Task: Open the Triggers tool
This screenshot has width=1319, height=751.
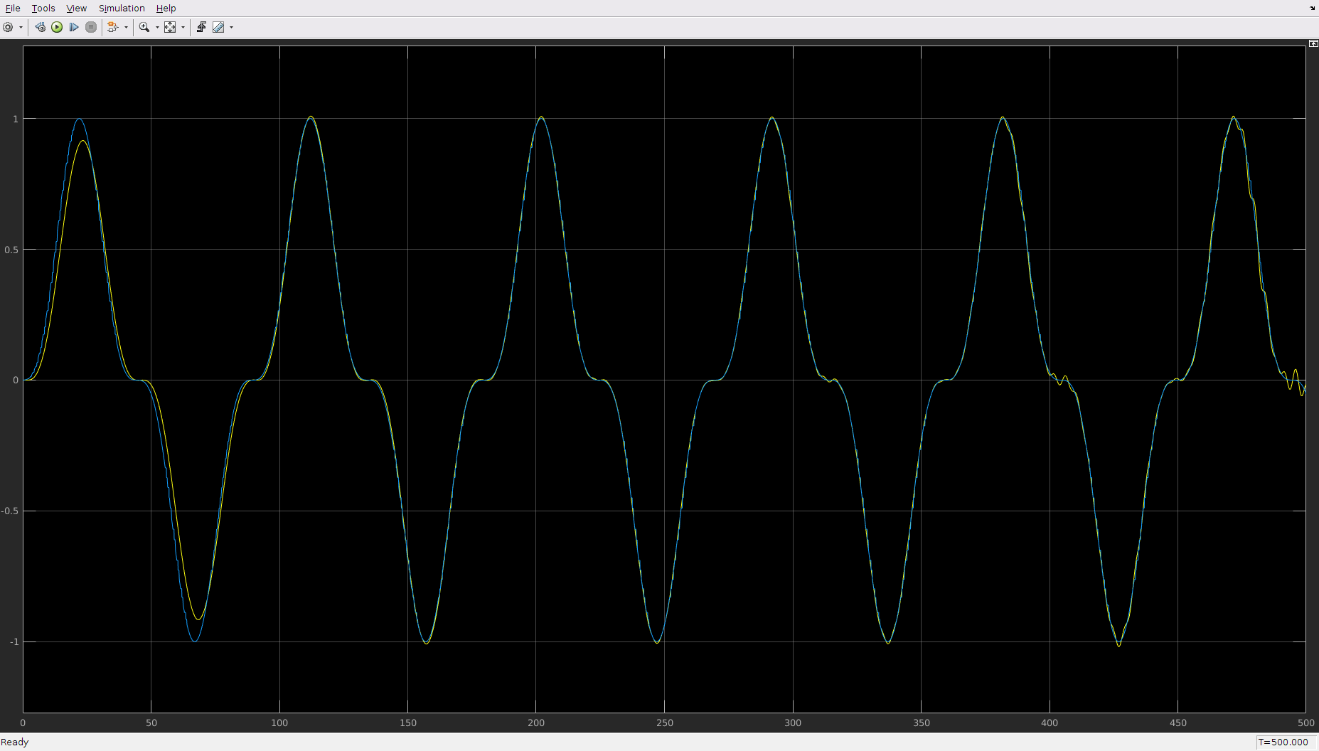Action: point(201,27)
